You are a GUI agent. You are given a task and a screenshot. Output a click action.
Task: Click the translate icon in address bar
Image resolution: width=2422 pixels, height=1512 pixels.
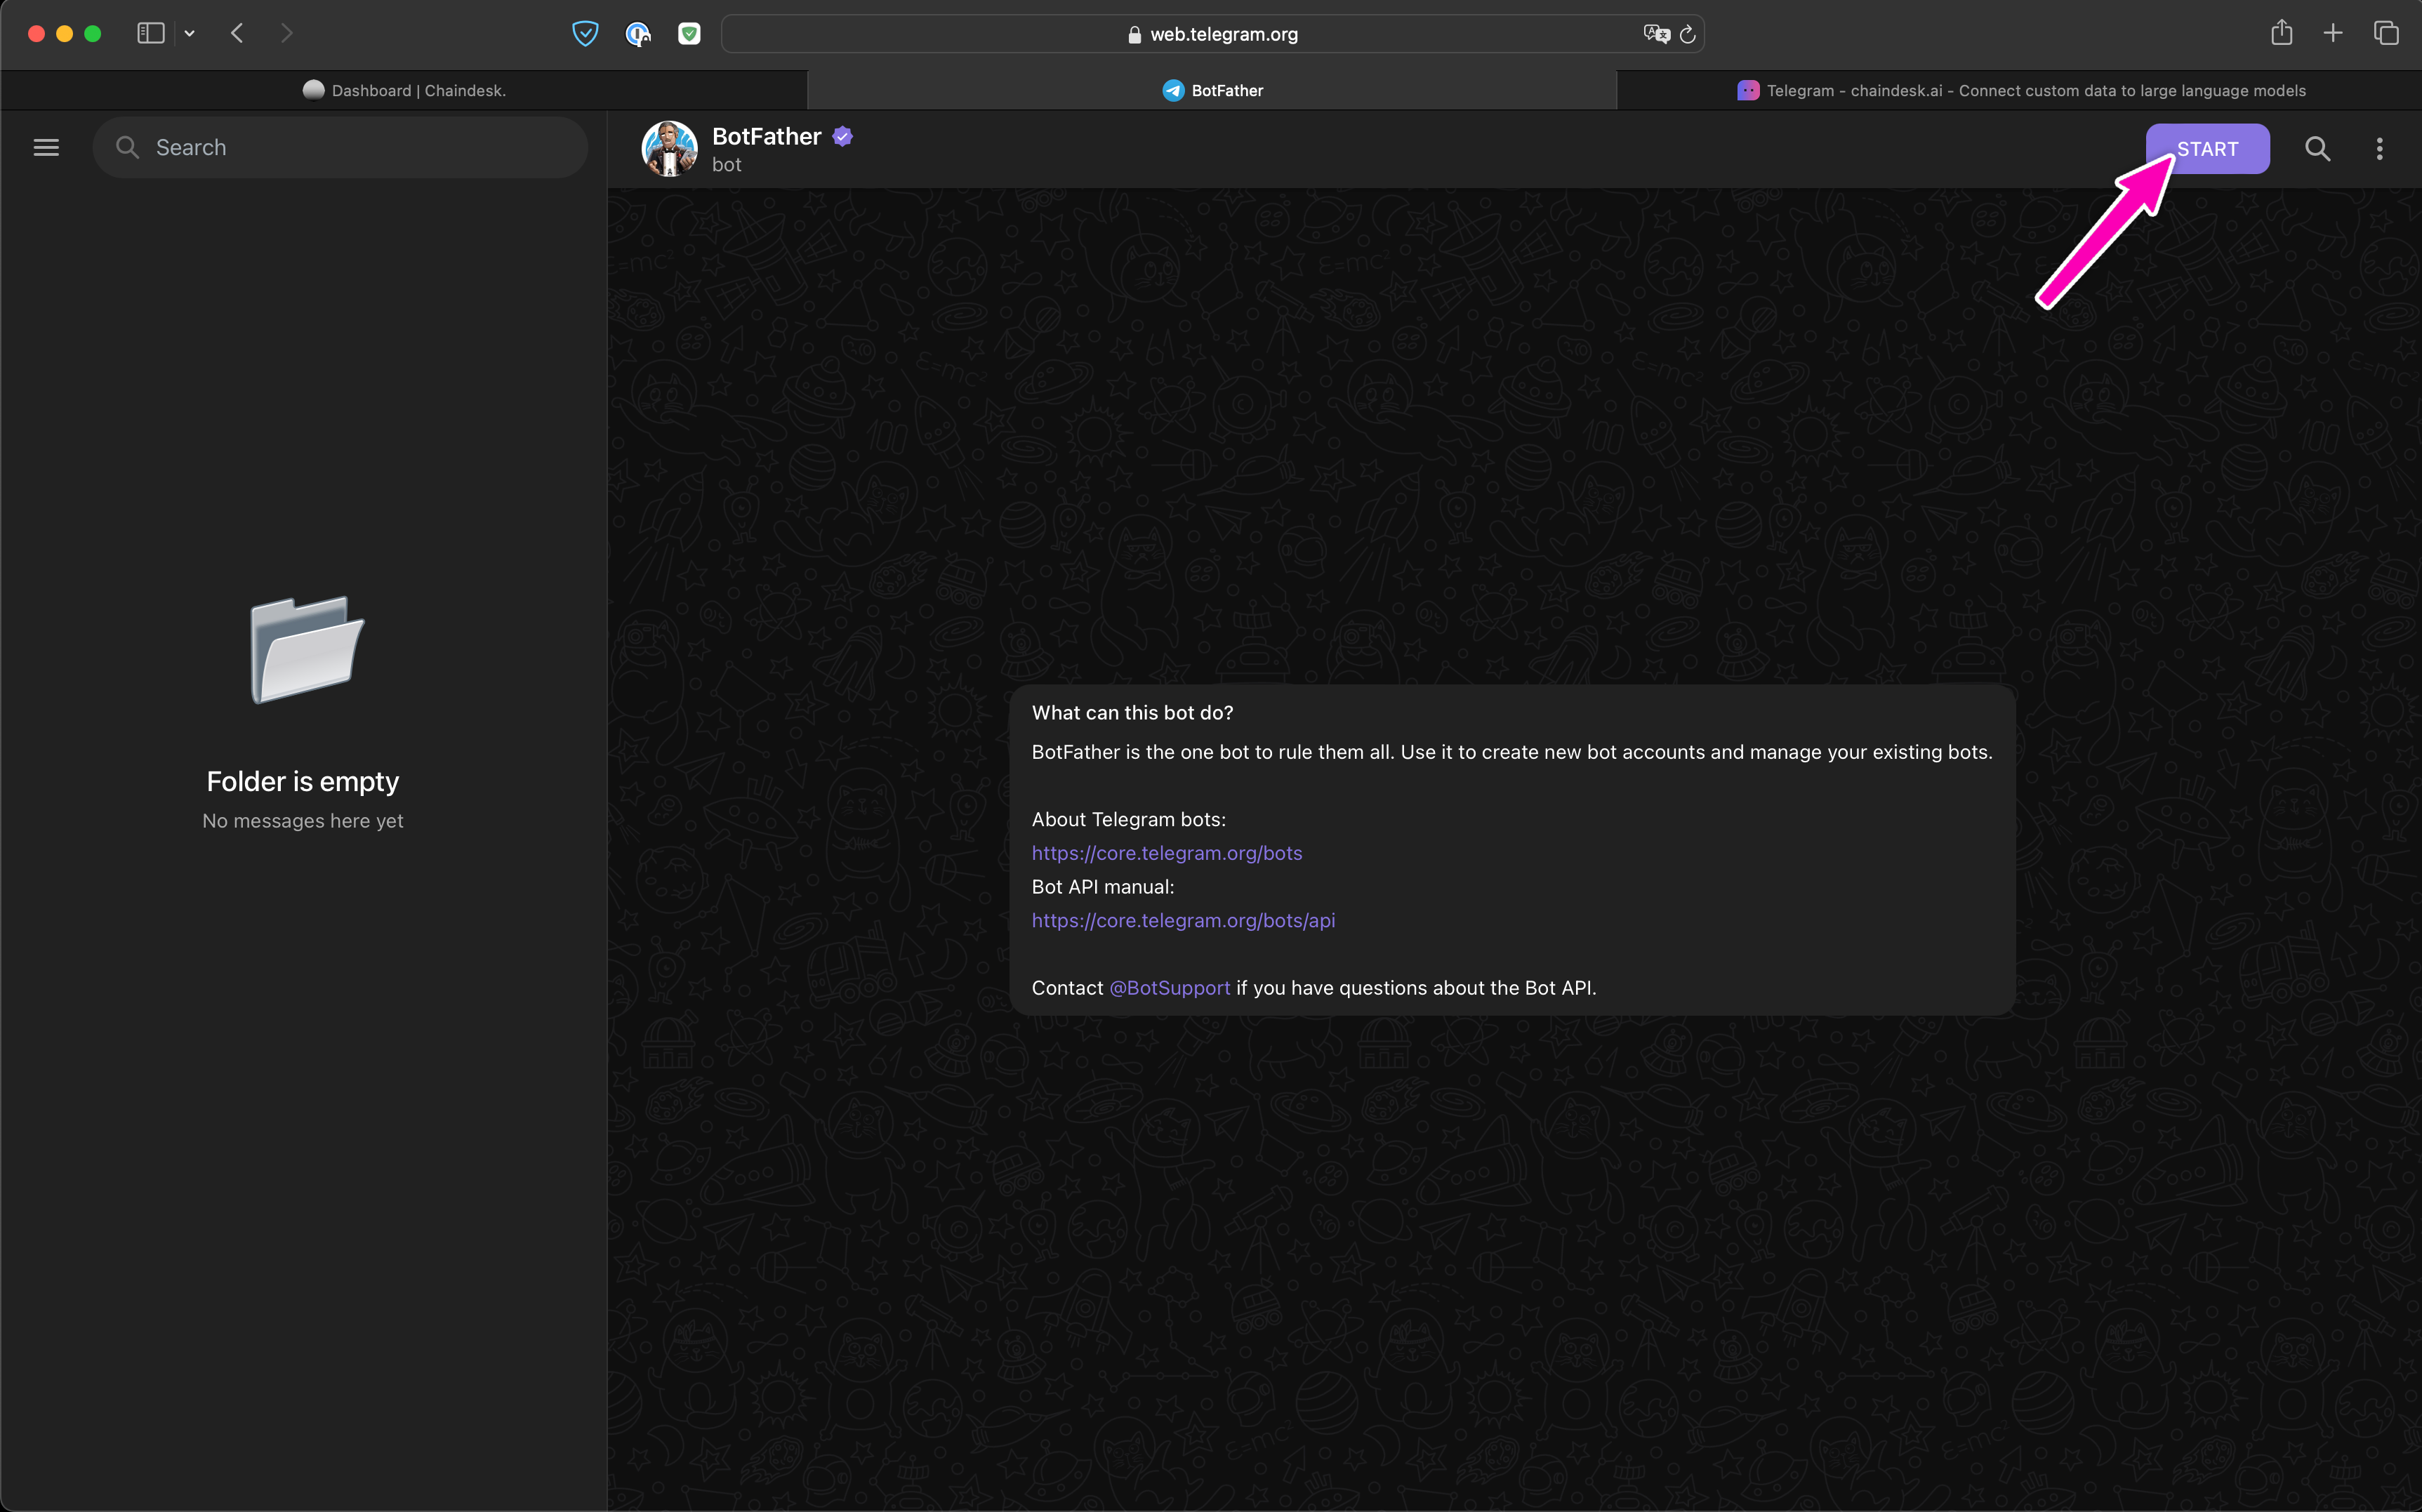(x=1656, y=34)
